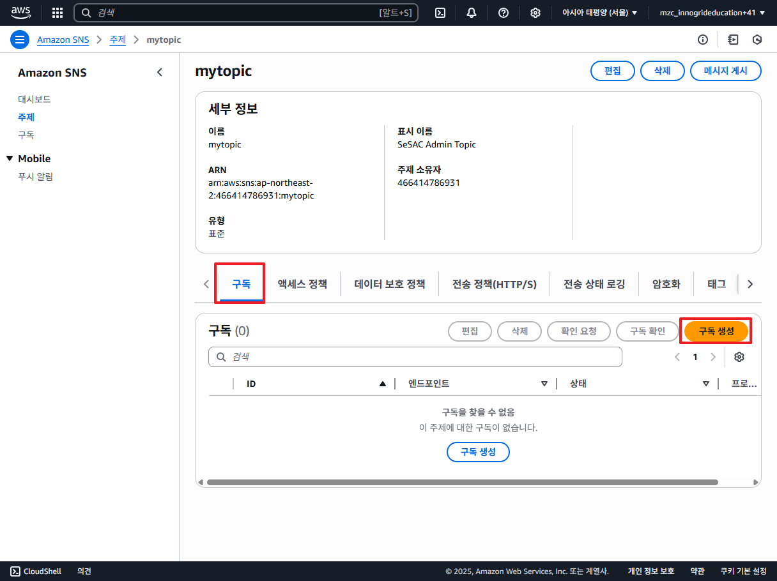Click the disabled 삭제 subscription button

tap(519, 331)
